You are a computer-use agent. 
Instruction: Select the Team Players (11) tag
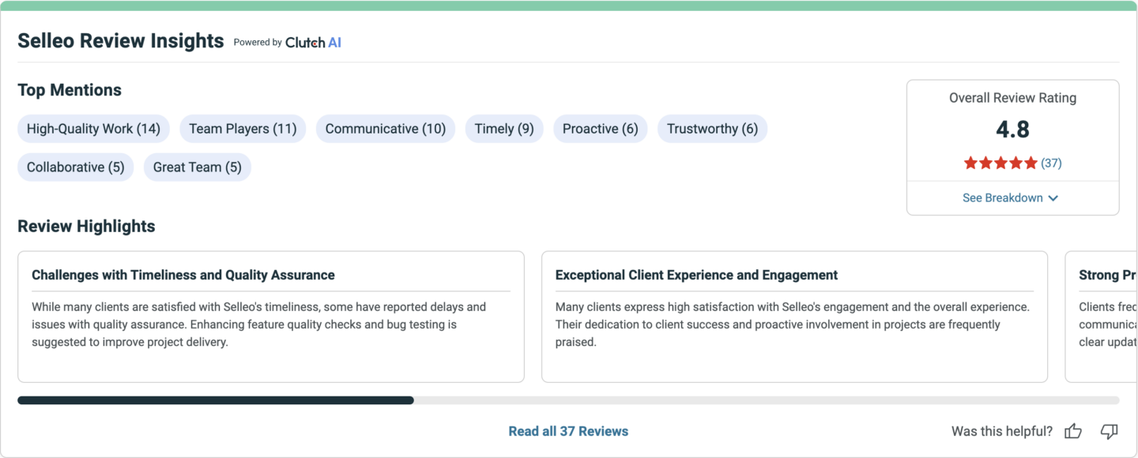(x=243, y=129)
